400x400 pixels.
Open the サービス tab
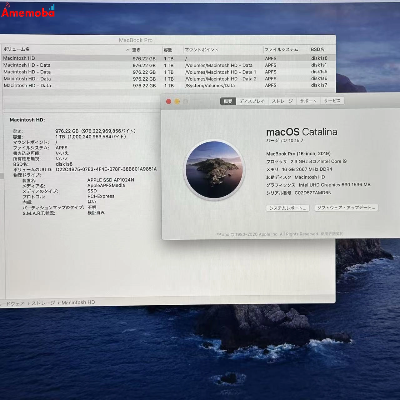332,101
